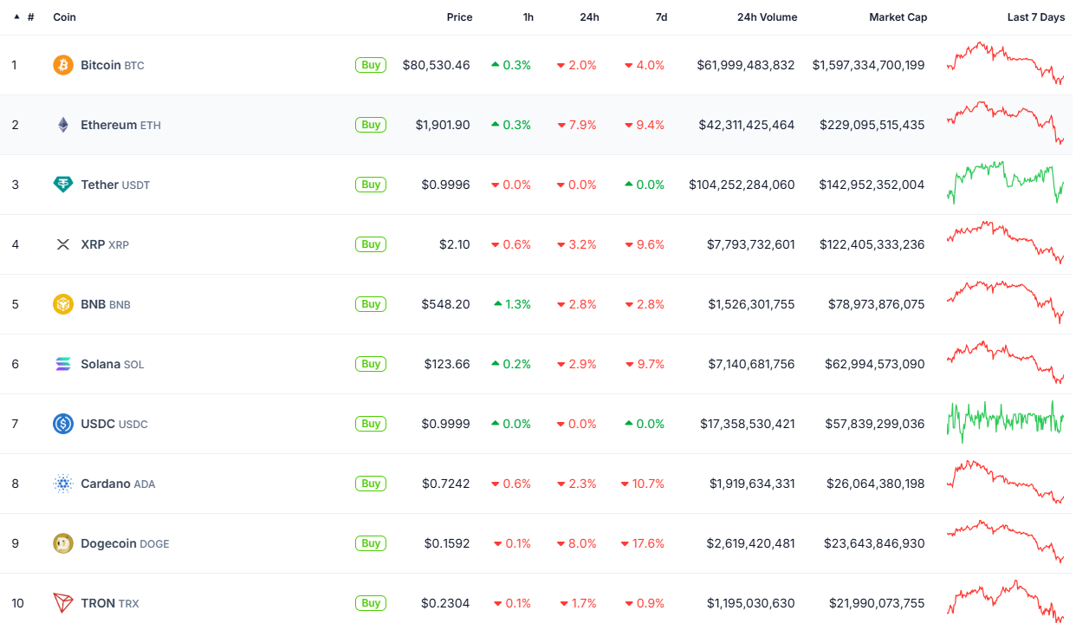Viewport: 1076px width, 630px height.
Task: Sort coins by the Price header
Action: pyautogui.click(x=459, y=17)
